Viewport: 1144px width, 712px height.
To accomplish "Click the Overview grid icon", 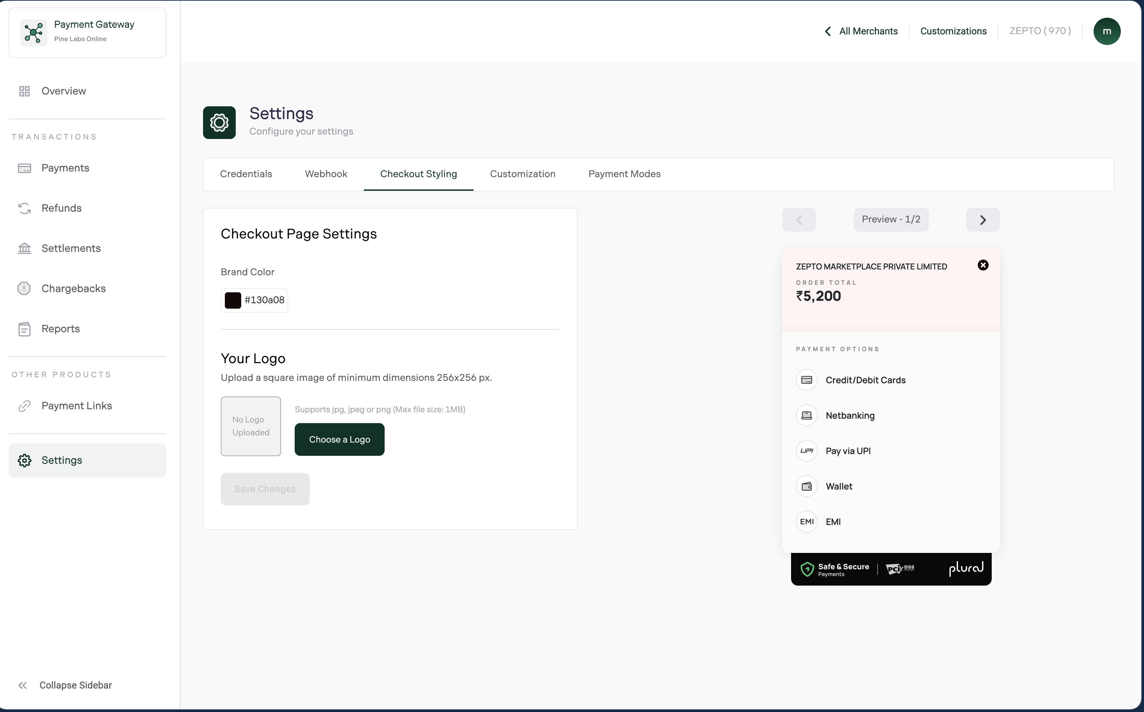I will tap(25, 91).
